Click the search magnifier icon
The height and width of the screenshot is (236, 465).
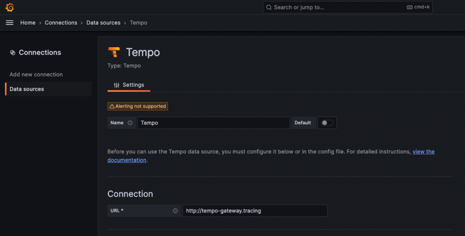269,7
